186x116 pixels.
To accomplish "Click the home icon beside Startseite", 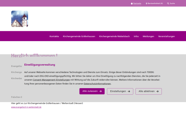I will click(132, 3).
